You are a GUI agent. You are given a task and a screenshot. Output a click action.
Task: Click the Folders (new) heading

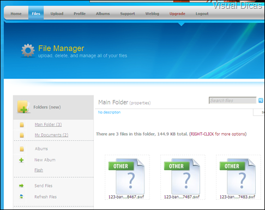[47, 107]
